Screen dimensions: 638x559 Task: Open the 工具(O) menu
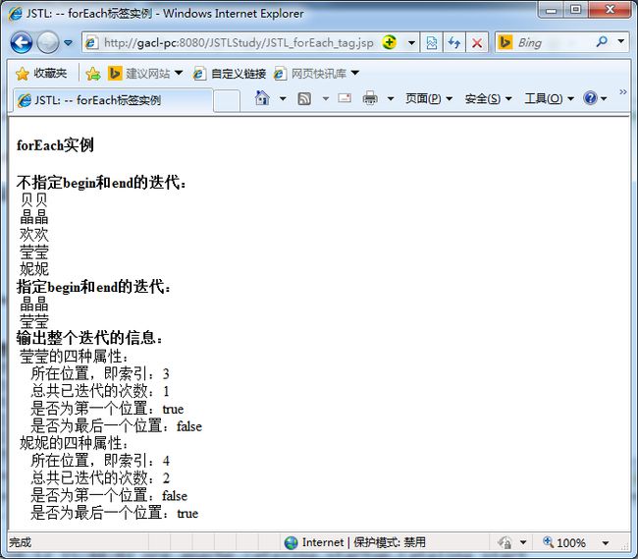pyautogui.click(x=550, y=98)
